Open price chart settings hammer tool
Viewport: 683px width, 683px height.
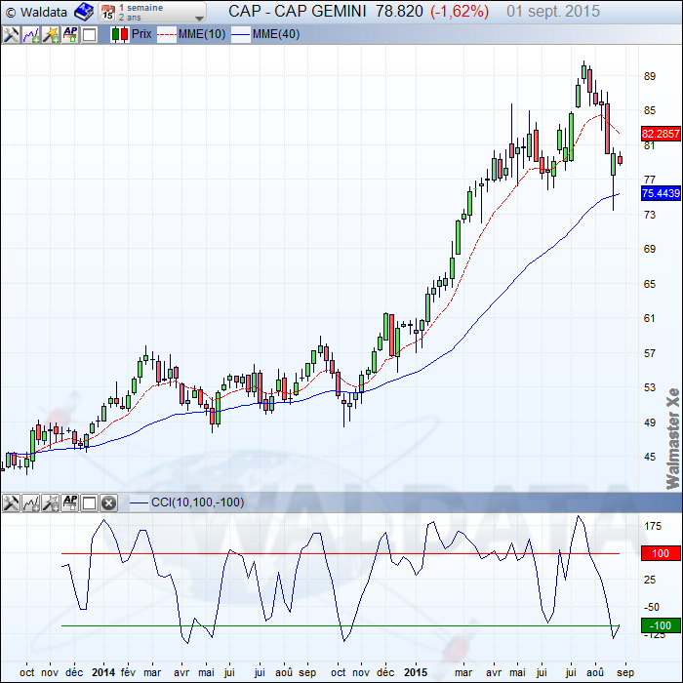pos(11,34)
